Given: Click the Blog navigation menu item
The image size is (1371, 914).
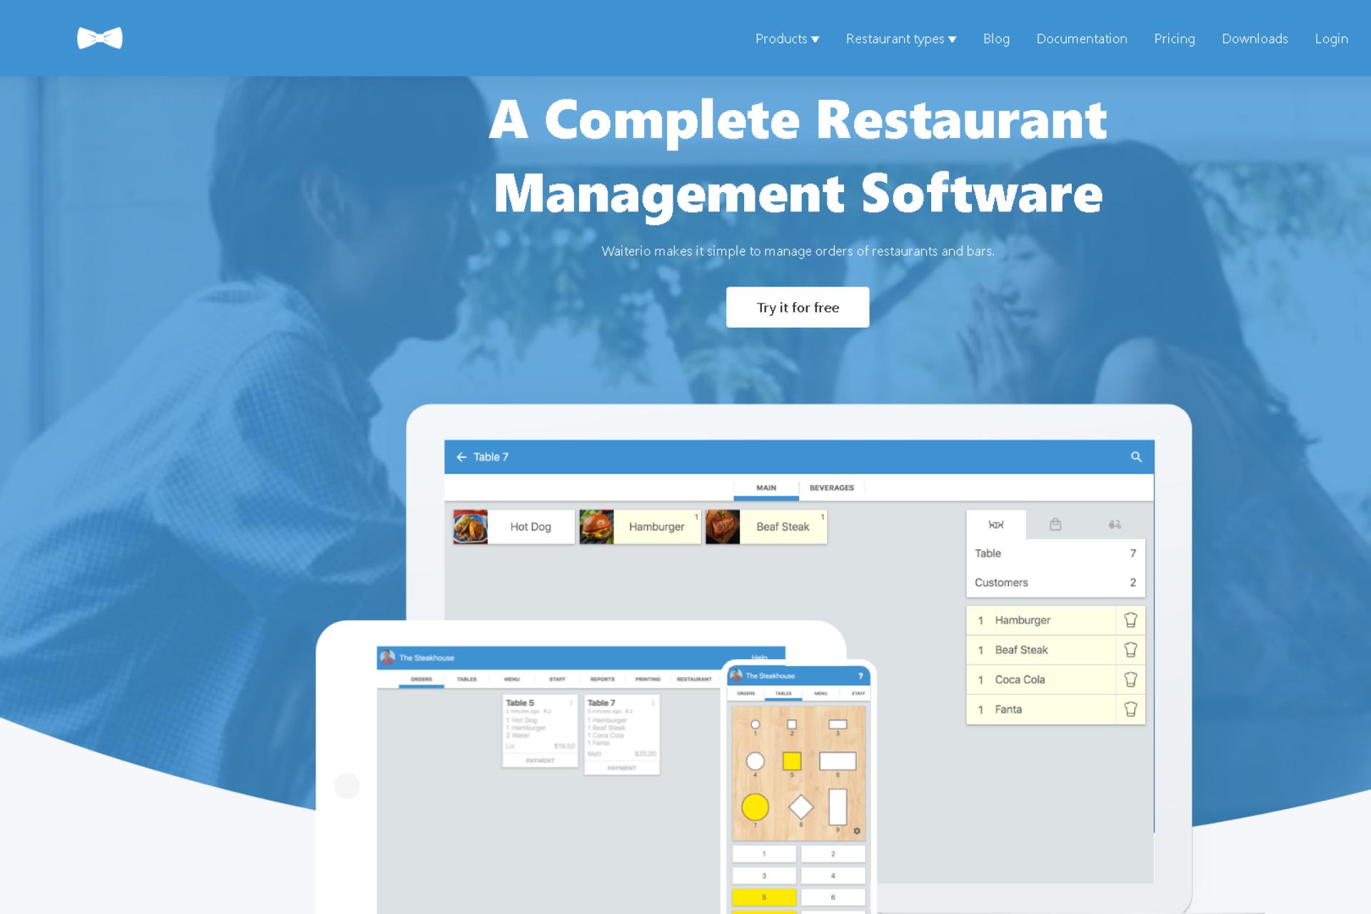Looking at the screenshot, I should click(995, 39).
